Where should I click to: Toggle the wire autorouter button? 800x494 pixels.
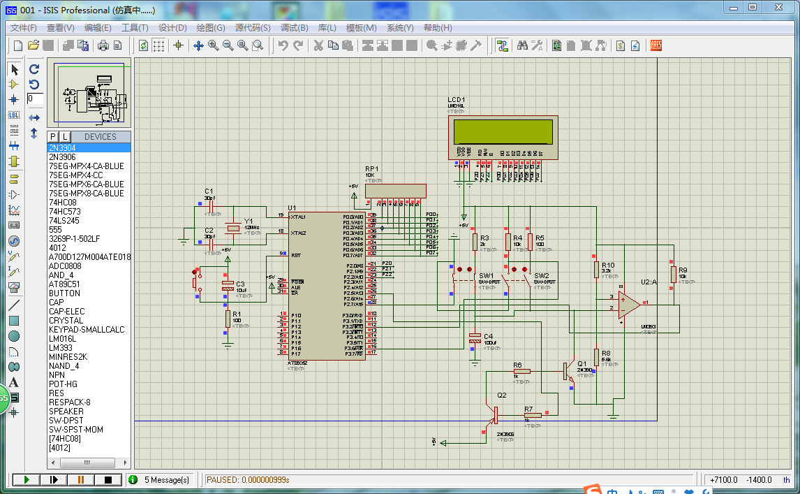(x=501, y=45)
